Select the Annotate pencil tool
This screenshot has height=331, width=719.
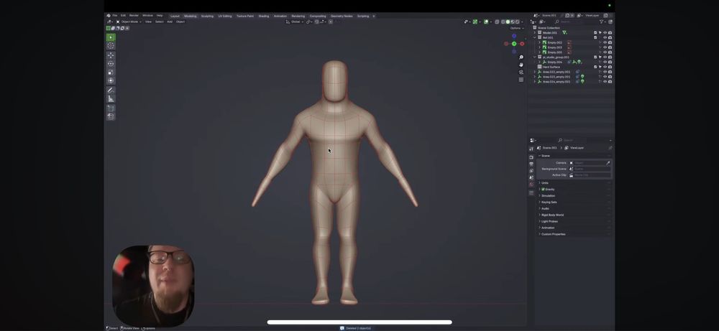(x=111, y=90)
